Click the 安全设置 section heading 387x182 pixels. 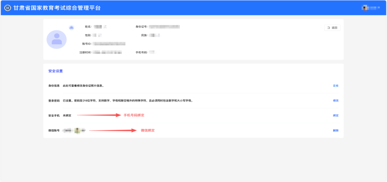[x=56, y=71]
